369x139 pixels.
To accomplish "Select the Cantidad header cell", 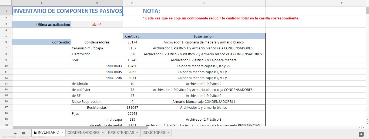I will click(x=132, y=36).
